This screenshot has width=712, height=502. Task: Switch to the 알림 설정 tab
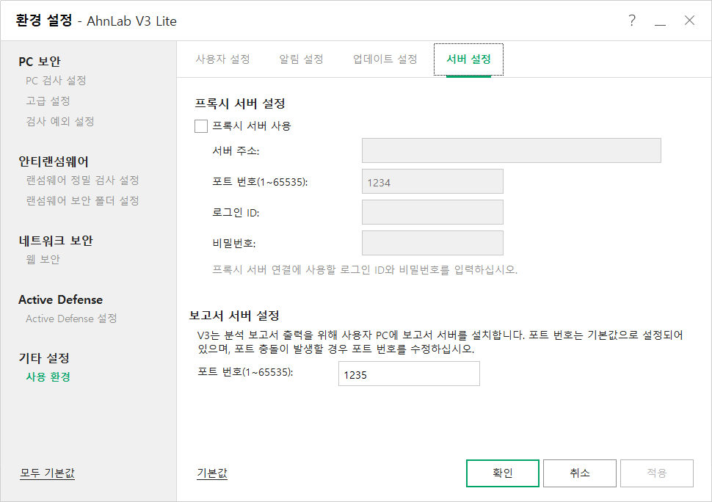click(301, 59)
